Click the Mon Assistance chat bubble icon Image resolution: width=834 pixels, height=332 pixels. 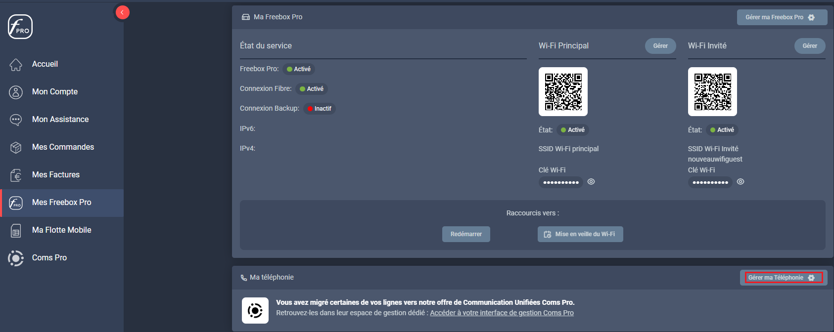tap(16, 120)
